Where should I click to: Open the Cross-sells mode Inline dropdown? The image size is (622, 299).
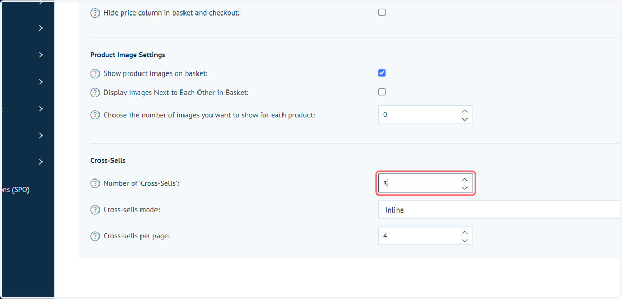click(500, 210)
